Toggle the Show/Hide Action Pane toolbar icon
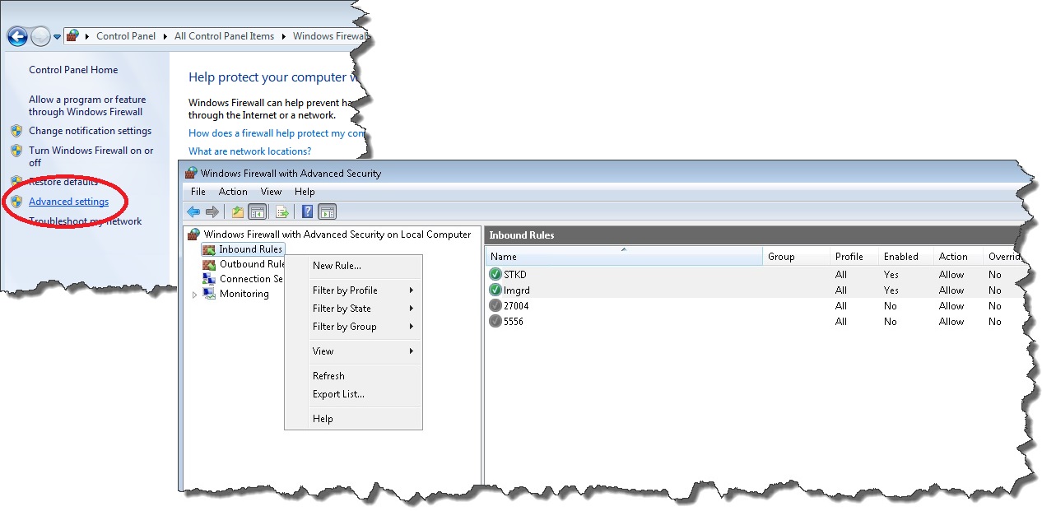1042x511 pixels. pyautogui.click(x=327, y=211)
